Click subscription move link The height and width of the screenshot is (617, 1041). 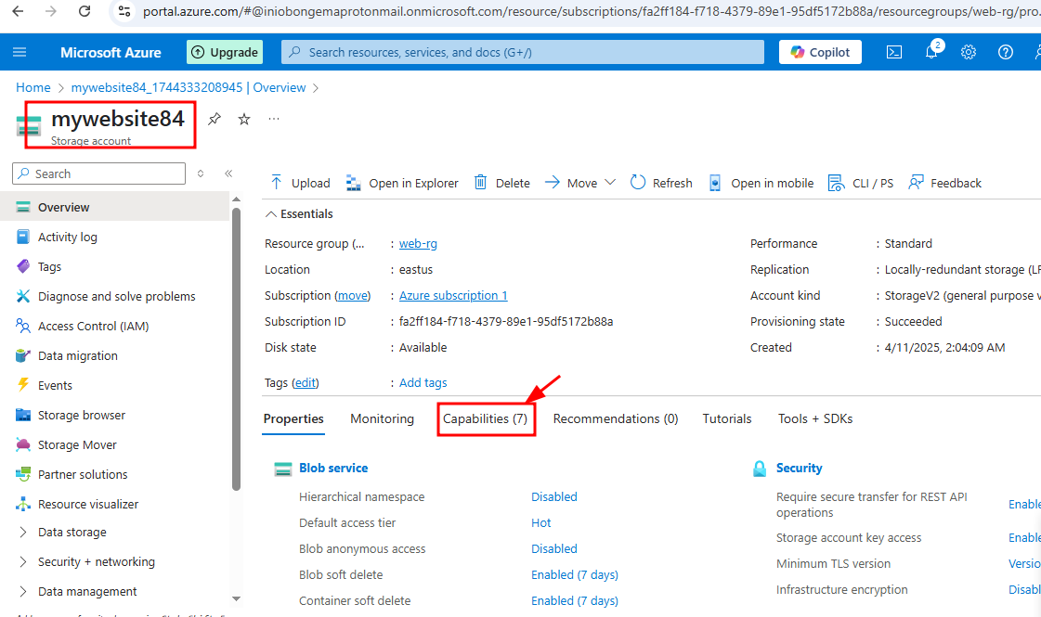pyautogui.click(x=353, y=295)
